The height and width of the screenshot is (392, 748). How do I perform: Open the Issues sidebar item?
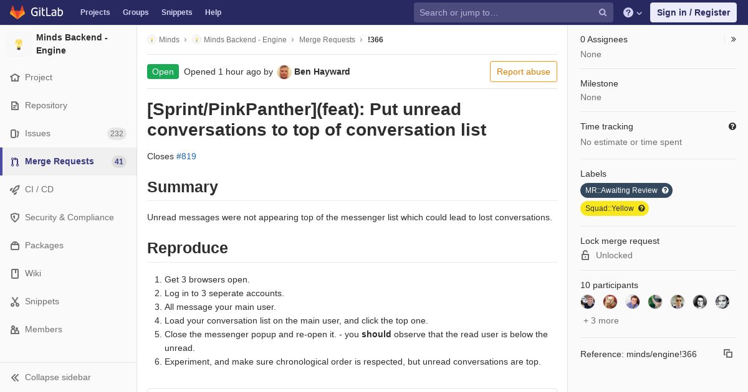[x=69, y=133]
